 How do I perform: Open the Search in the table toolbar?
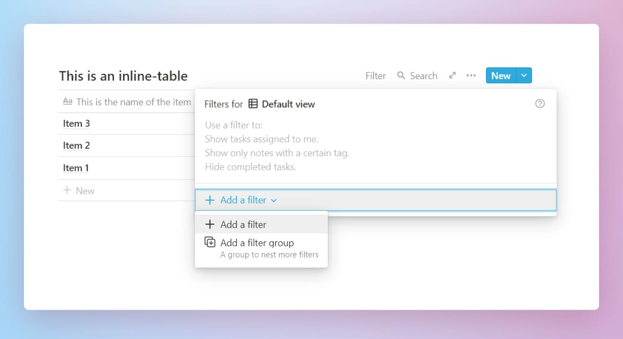coord(417,75)
